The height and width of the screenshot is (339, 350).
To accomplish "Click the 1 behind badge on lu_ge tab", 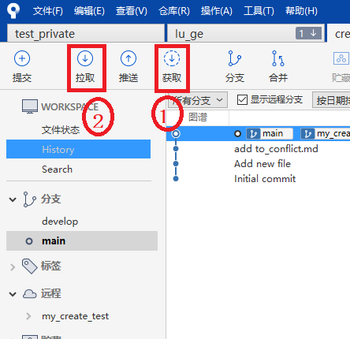I will pyautogui.click(x=308, y=33).
